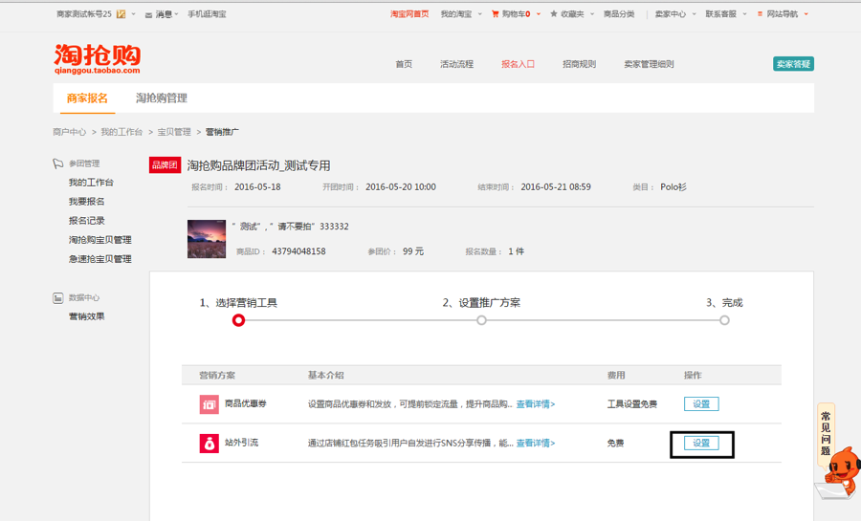Click the 收藏夹 star icon

[x=554, y=13]
